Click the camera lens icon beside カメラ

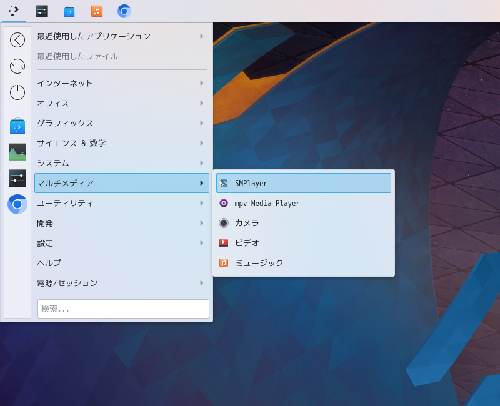click(x=224, y=223)
